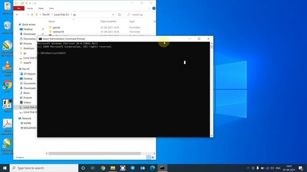This screenshot has width=307, height=172.
Task: Select the gscript folder
Action: tap(57, 28)
